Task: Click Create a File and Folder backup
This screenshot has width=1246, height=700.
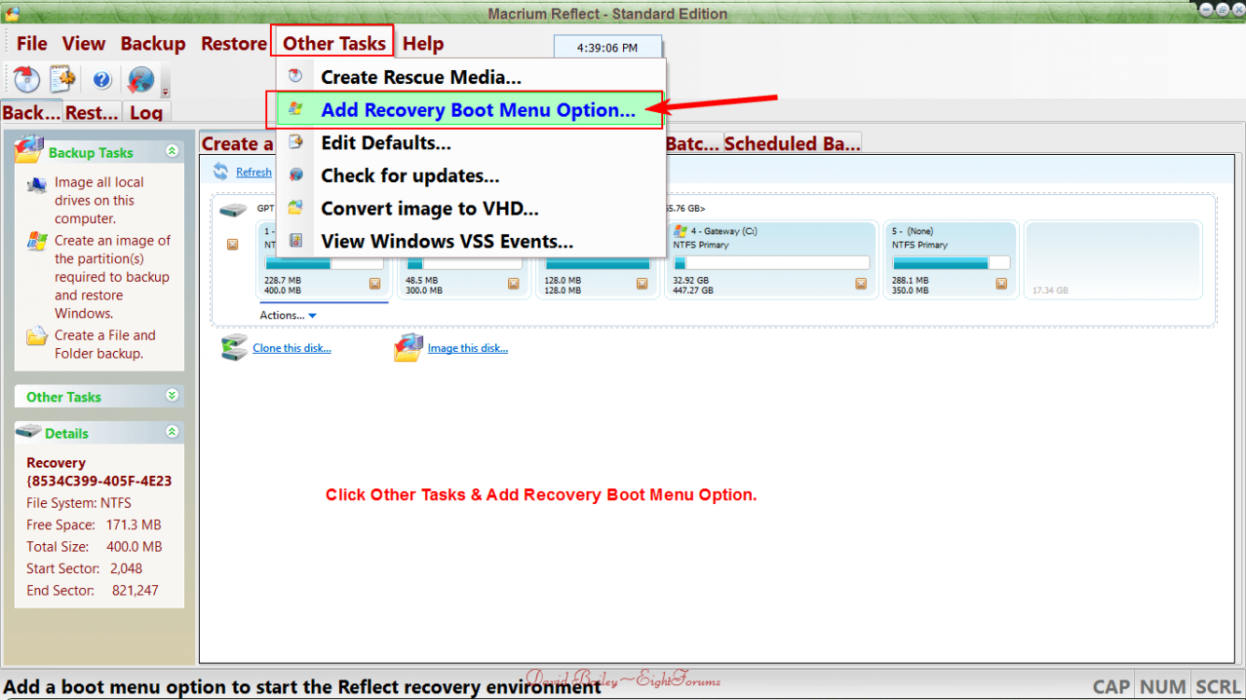Action: tap(105, 344)
